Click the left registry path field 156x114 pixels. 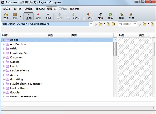[45, 24]
